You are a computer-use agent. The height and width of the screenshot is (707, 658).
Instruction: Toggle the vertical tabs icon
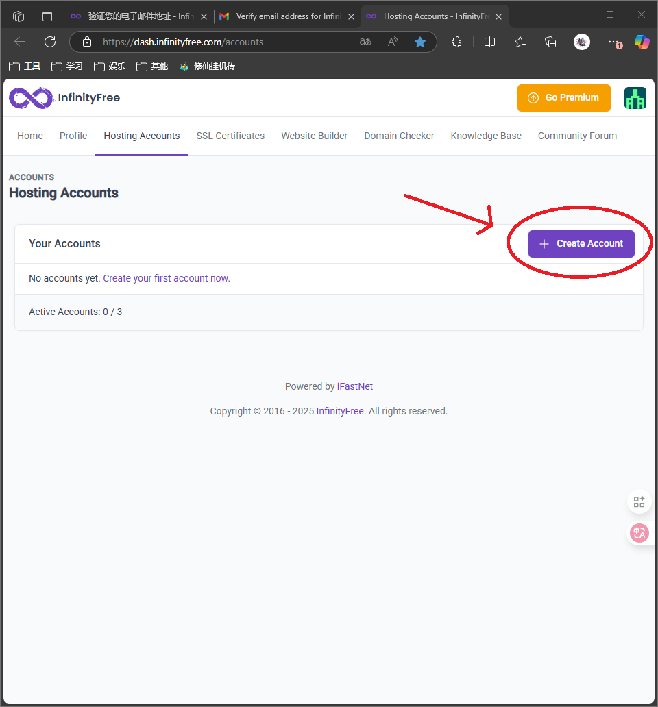tap(47, 16)
